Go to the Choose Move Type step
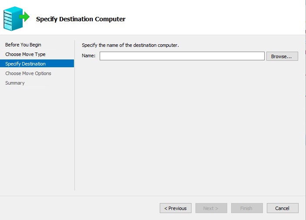 [25, 54]
